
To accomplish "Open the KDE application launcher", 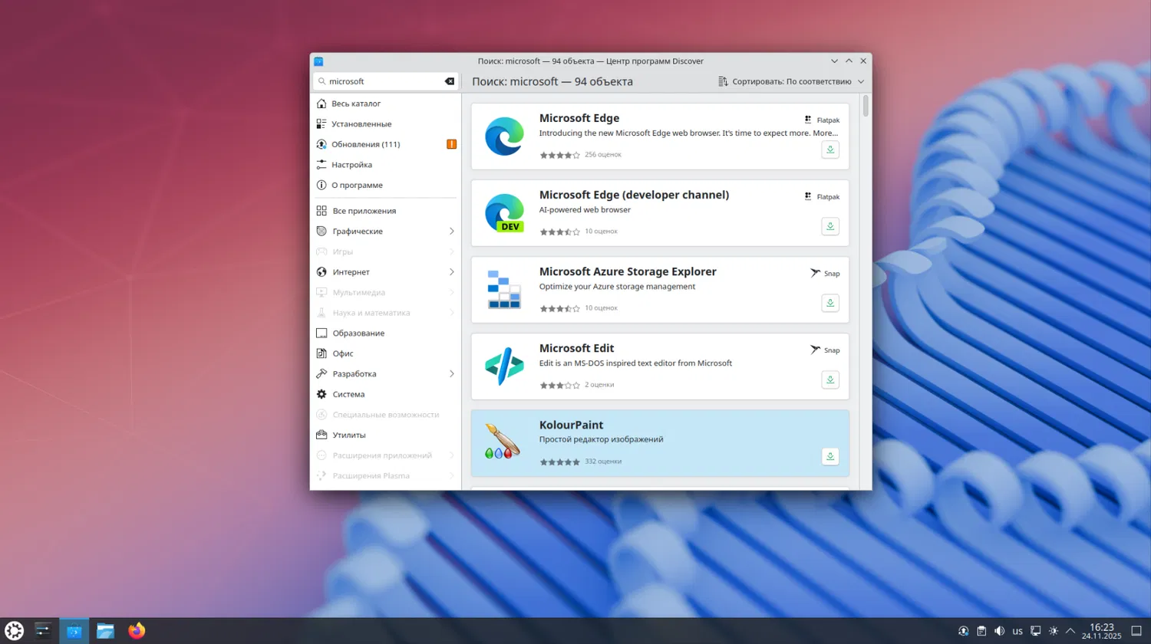I will (14, 631).
